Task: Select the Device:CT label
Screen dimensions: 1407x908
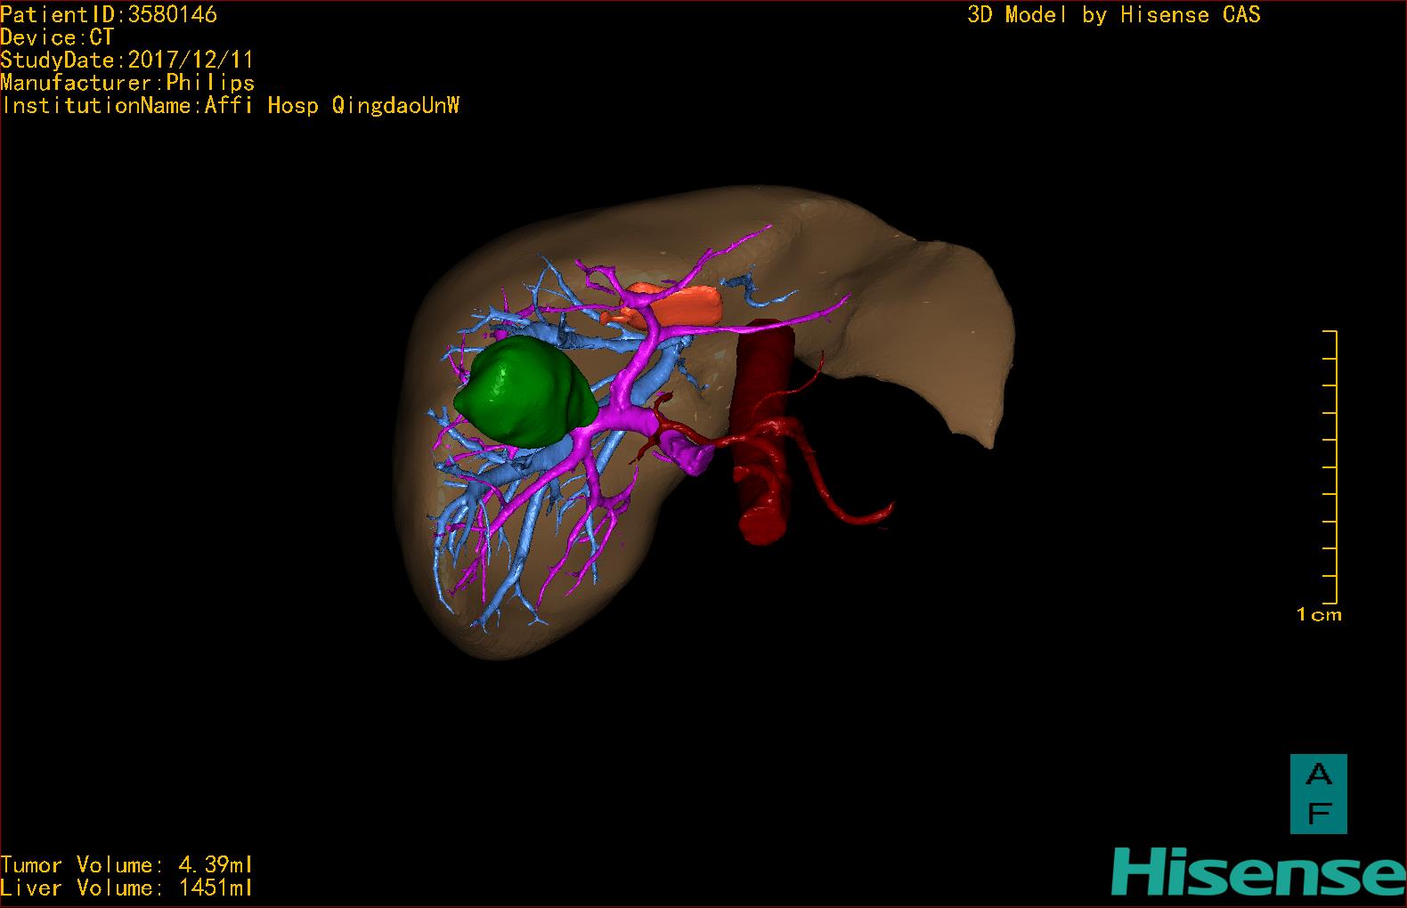Action: 57,37
